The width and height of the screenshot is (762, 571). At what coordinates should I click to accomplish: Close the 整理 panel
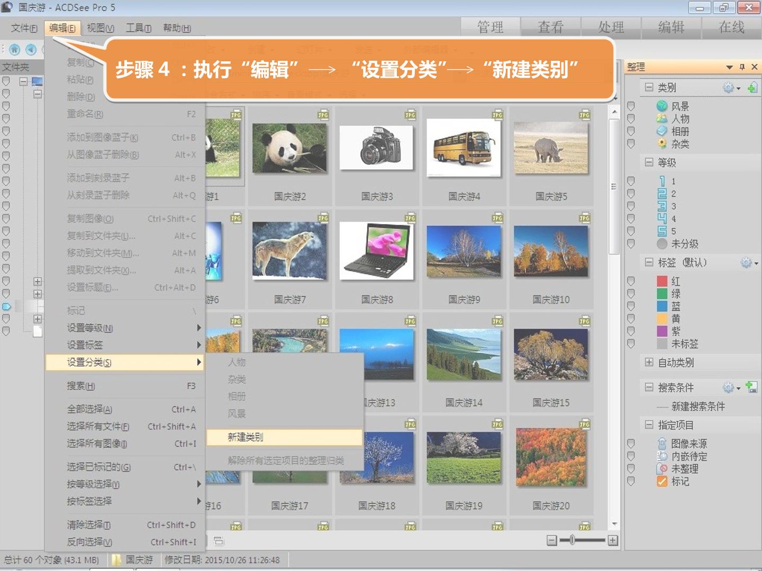(x=755, y=67)
